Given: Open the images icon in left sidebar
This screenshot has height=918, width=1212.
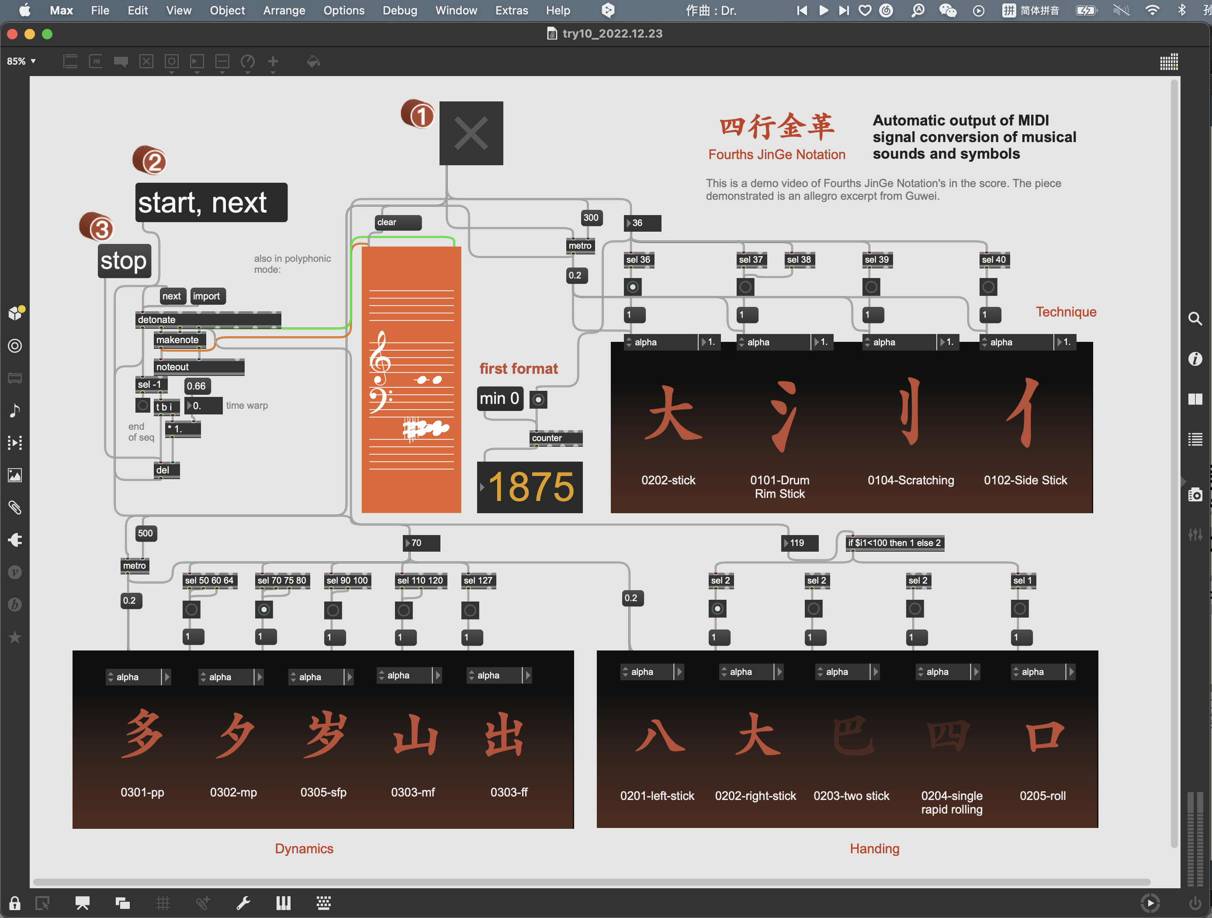Looking at the screenshot, I should (15, 475).
